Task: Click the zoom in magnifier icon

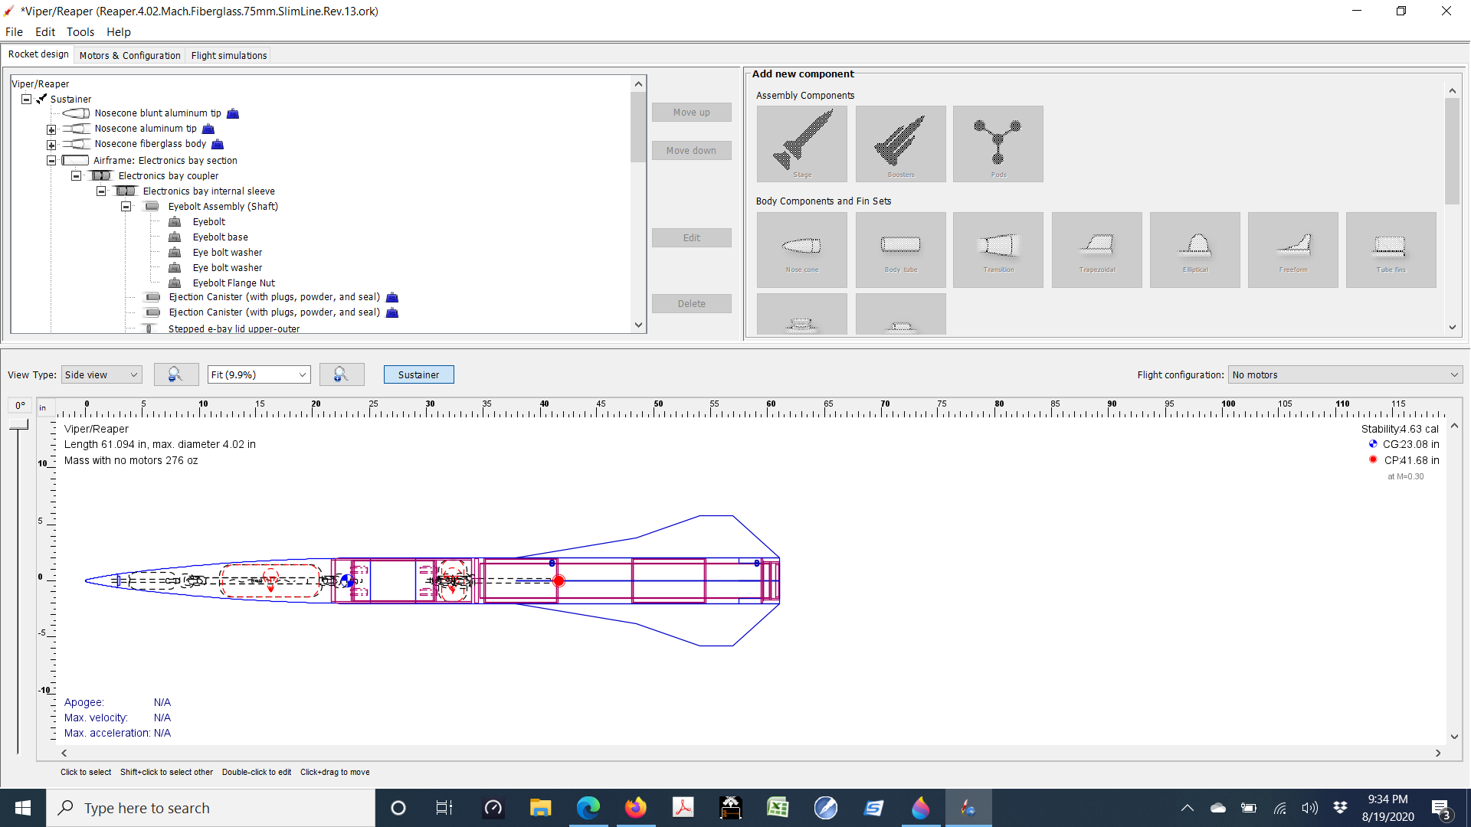Action: pyautogui.click(x=342, y=374)
